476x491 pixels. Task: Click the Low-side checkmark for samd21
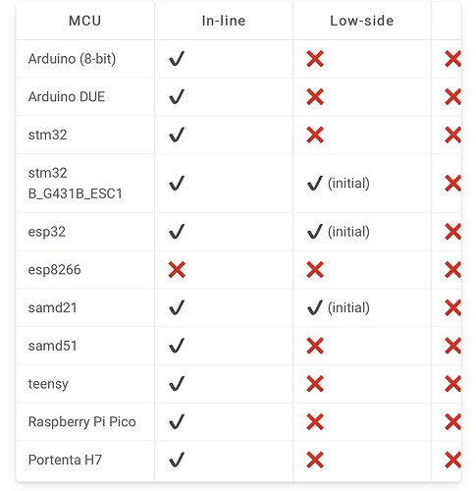coord(315,307)
